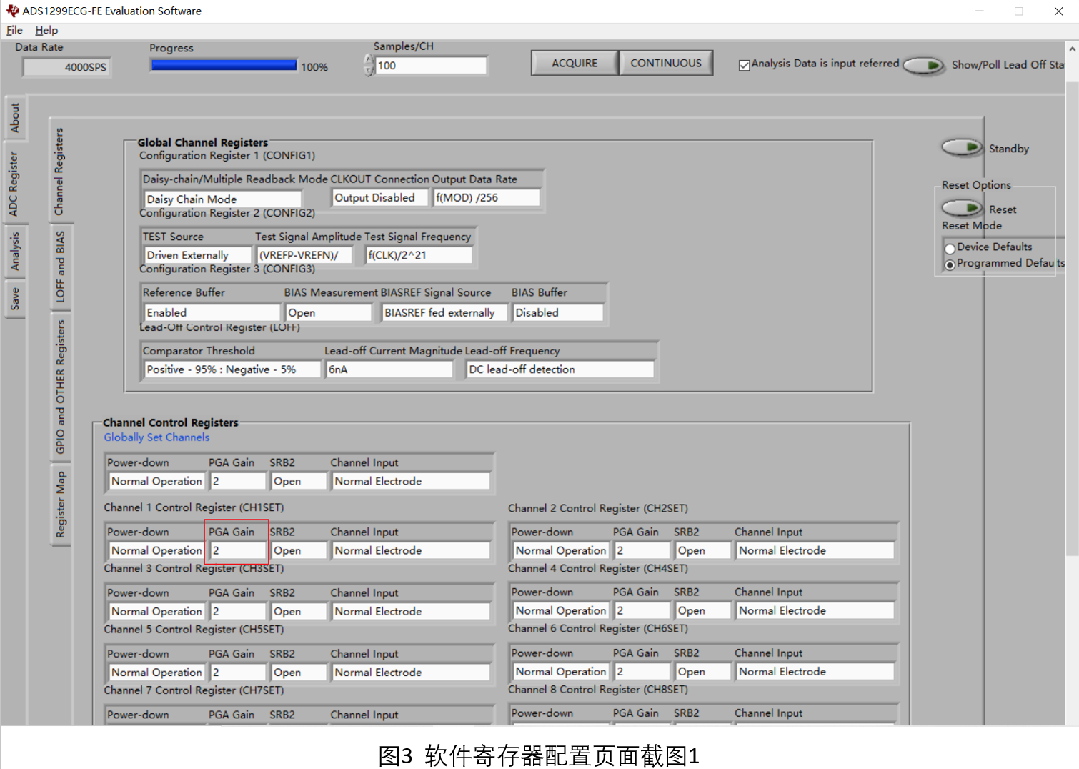Click the acquisition progress bar
Image resolution: width=1079 pixels, height=769 pixels.
(224, 65)
